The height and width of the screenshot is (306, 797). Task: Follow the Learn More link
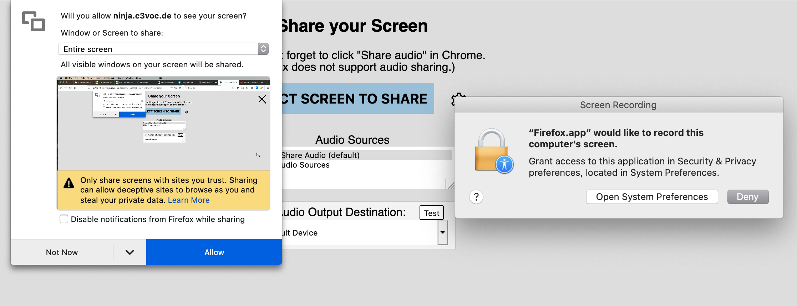click(x=189, y=200)
